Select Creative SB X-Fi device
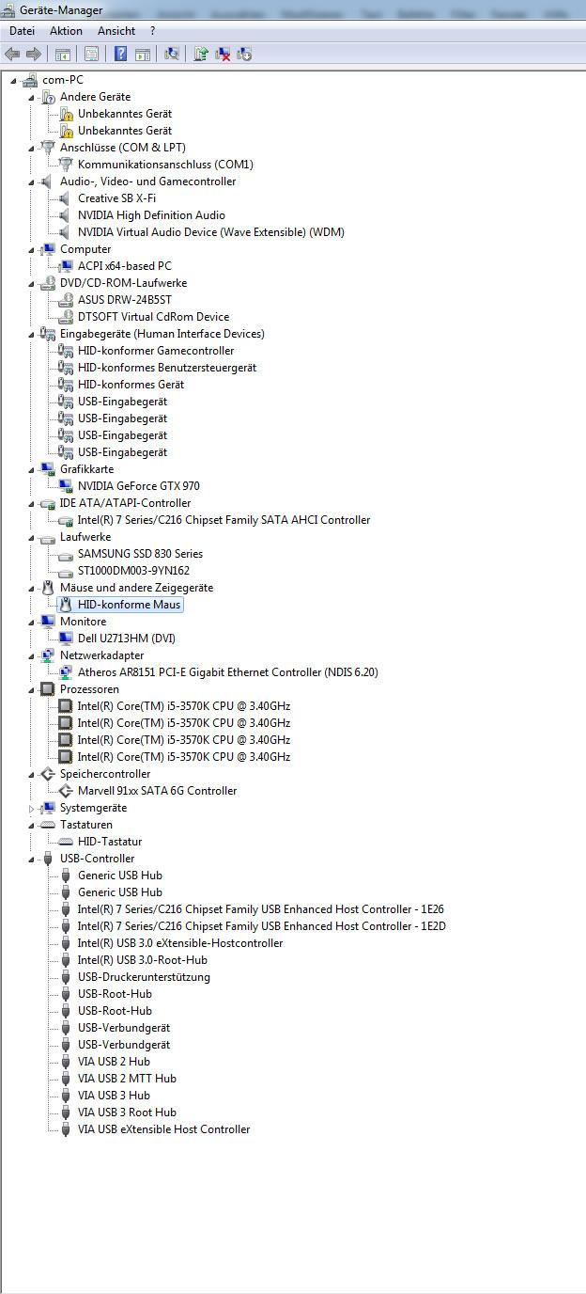 pos(116,198)
